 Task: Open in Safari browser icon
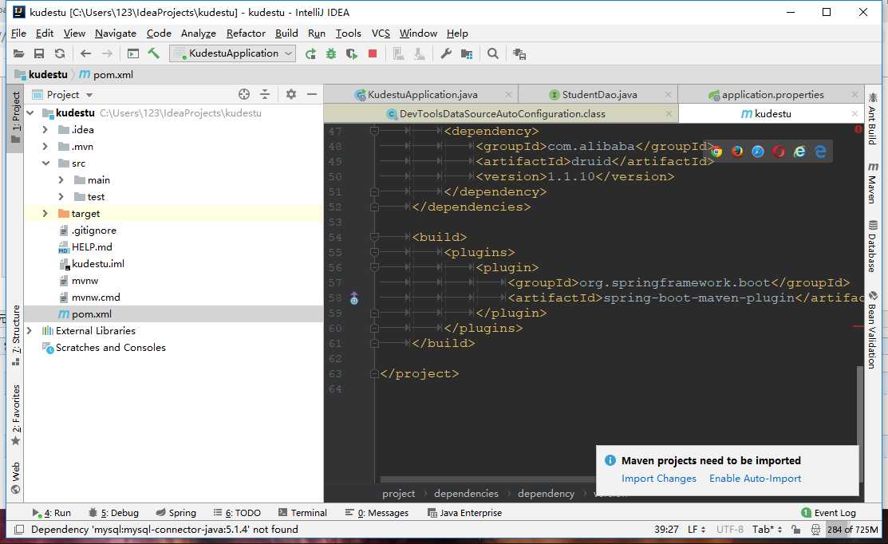[x=758, y=152]
